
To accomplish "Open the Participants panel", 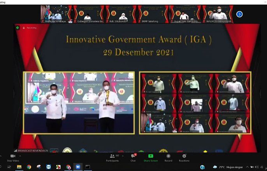I will (x=112, y=156).
